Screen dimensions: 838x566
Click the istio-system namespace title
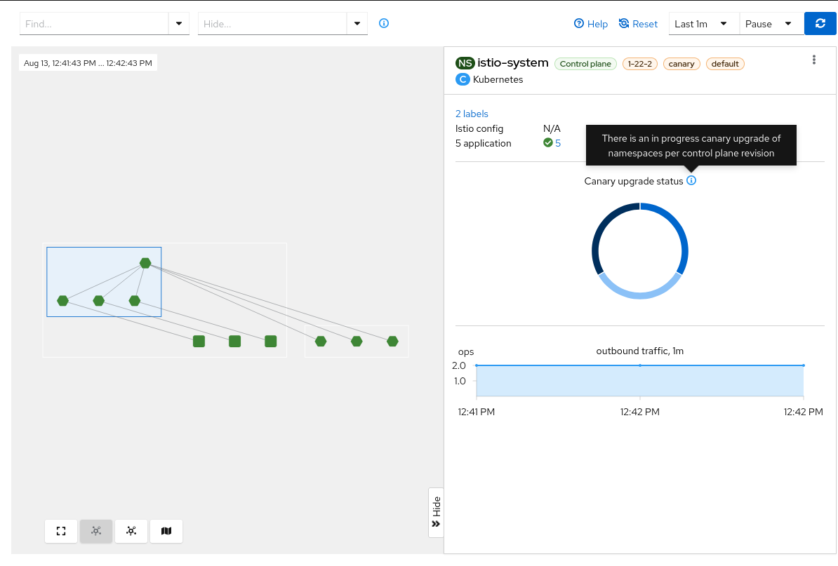(512, 62)
